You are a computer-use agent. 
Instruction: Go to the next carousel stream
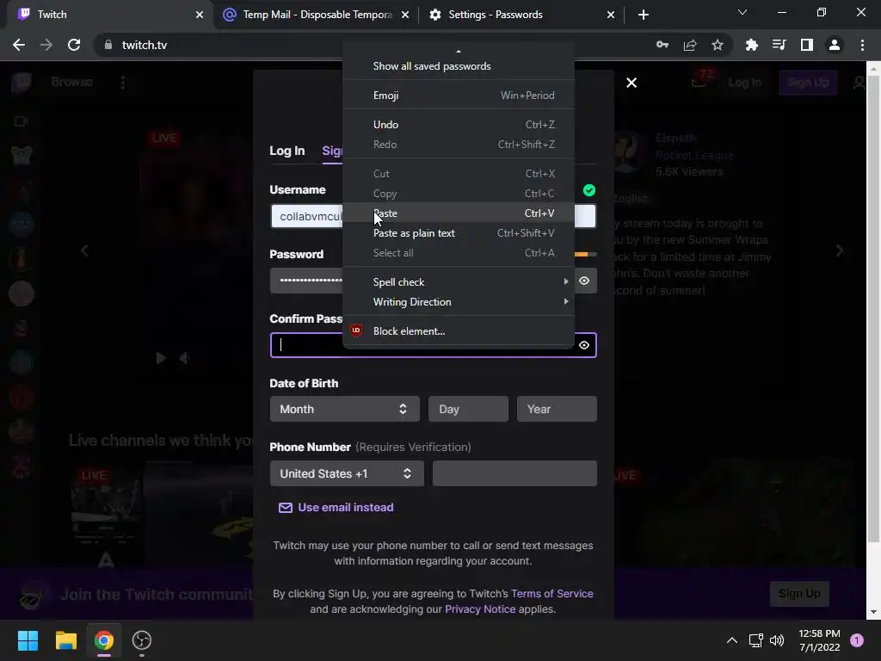tap(840, 250)
